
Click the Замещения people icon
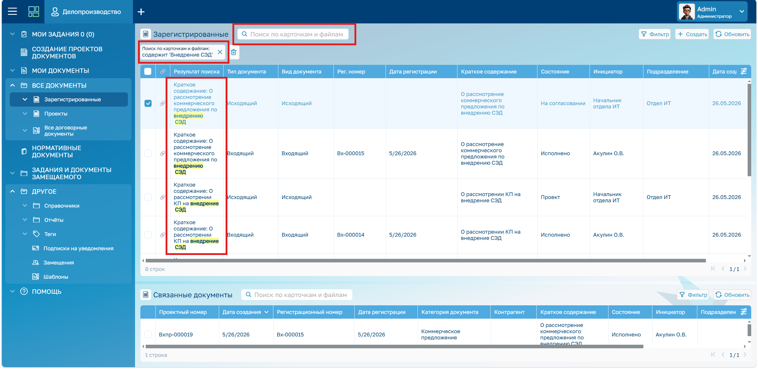[x=36, y=262]
